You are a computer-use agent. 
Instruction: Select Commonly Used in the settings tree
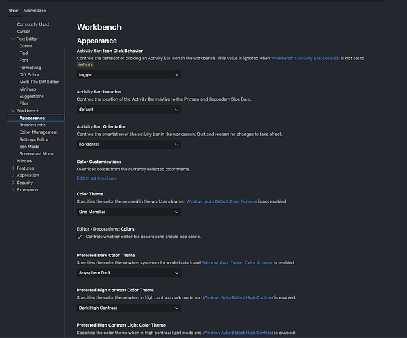click(32, 24)
